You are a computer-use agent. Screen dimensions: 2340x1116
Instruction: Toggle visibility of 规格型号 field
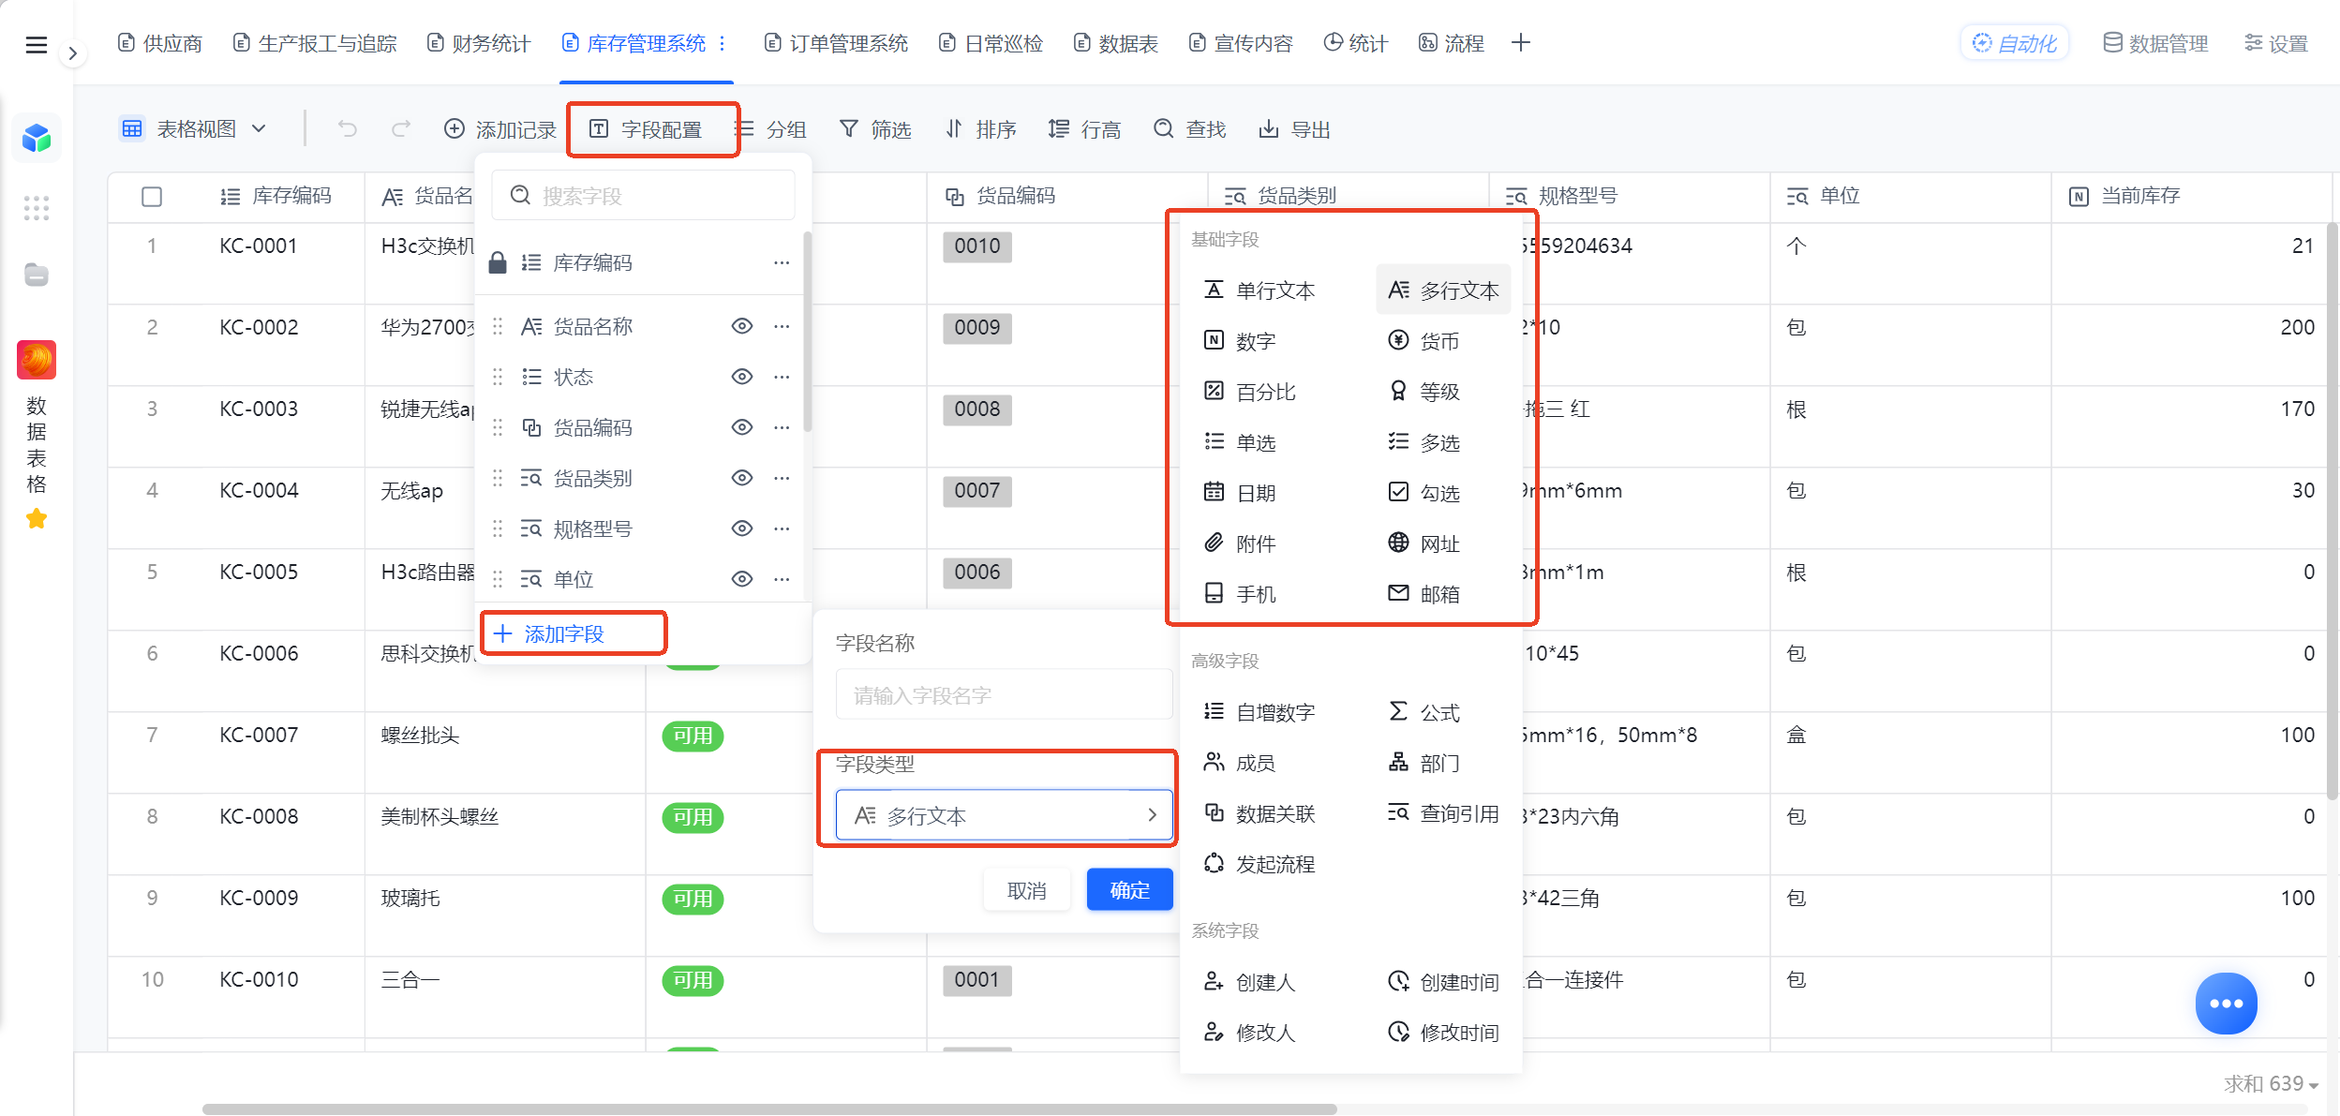pos(742,528)
